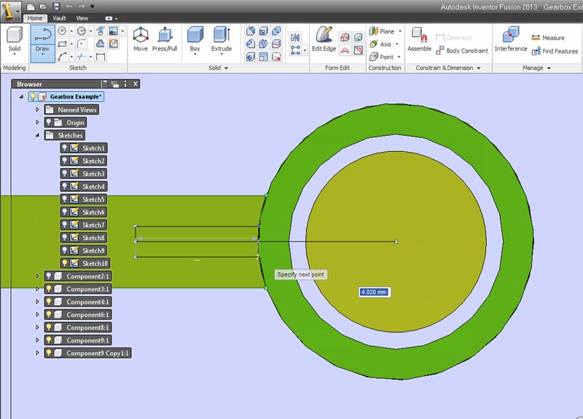Activate the Press/Pull tool
The image size is (583, 419).
pyautogui.click(x=165, y=39)
